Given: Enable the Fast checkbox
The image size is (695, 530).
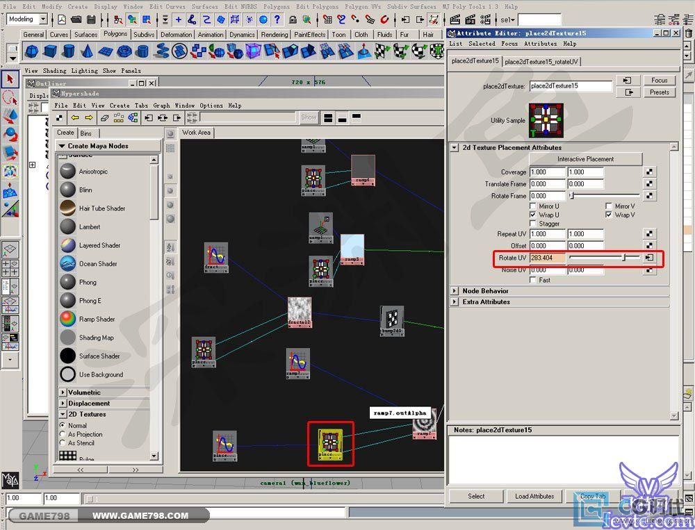Looking at the screenshot, I should pos(533,280).
